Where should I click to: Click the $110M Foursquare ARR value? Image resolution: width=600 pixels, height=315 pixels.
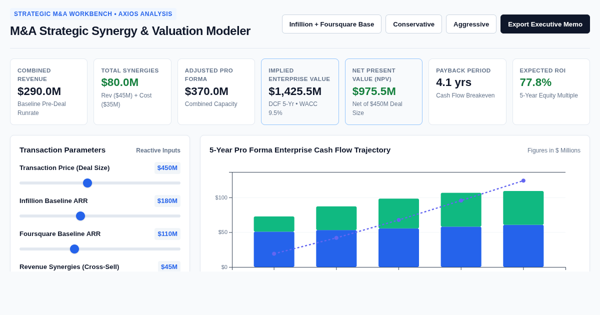[x=167, y=234]
